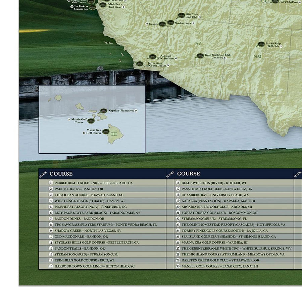This screenshot has width=302, height=302.
Task: Select Sea Island Golf Club (Seaside) row
Action: [230, 237]
